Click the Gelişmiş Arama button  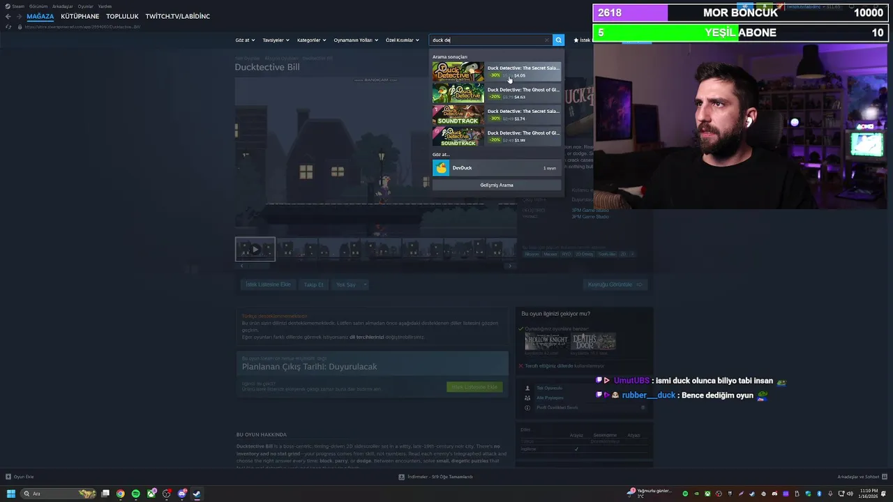(x=497, y=185)
